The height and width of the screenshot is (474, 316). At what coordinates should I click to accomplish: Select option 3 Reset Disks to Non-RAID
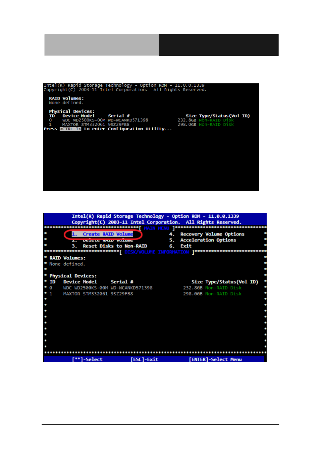109,246
